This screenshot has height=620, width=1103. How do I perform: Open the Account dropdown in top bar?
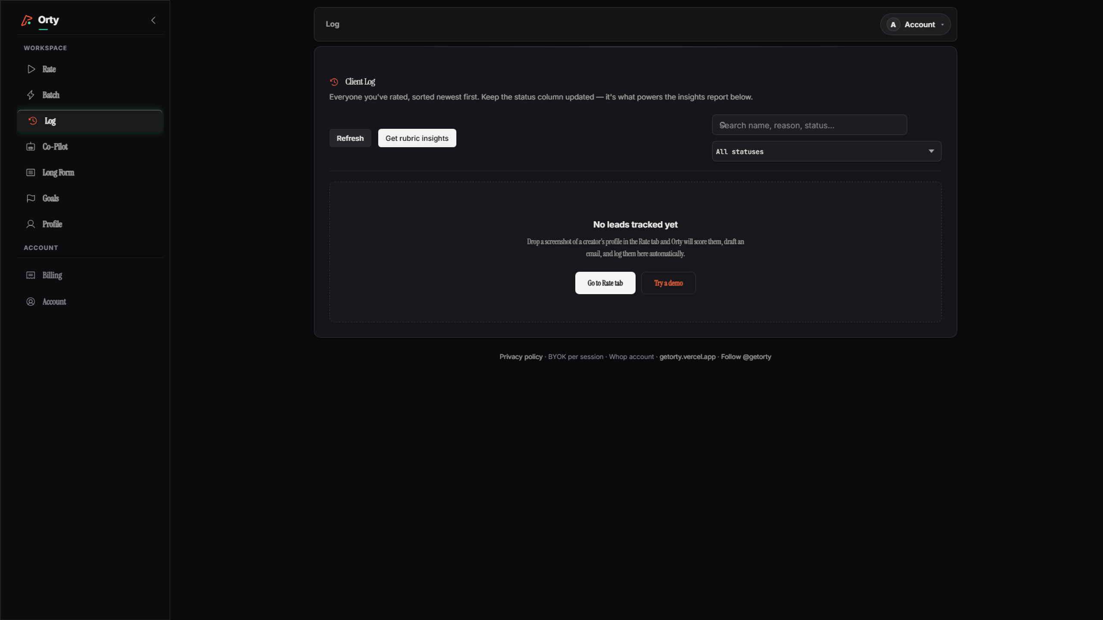coord(915,25)
